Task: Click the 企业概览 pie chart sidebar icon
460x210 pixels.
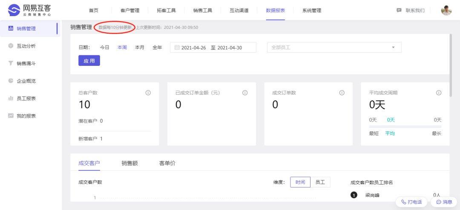Action: tap(11, 80)
